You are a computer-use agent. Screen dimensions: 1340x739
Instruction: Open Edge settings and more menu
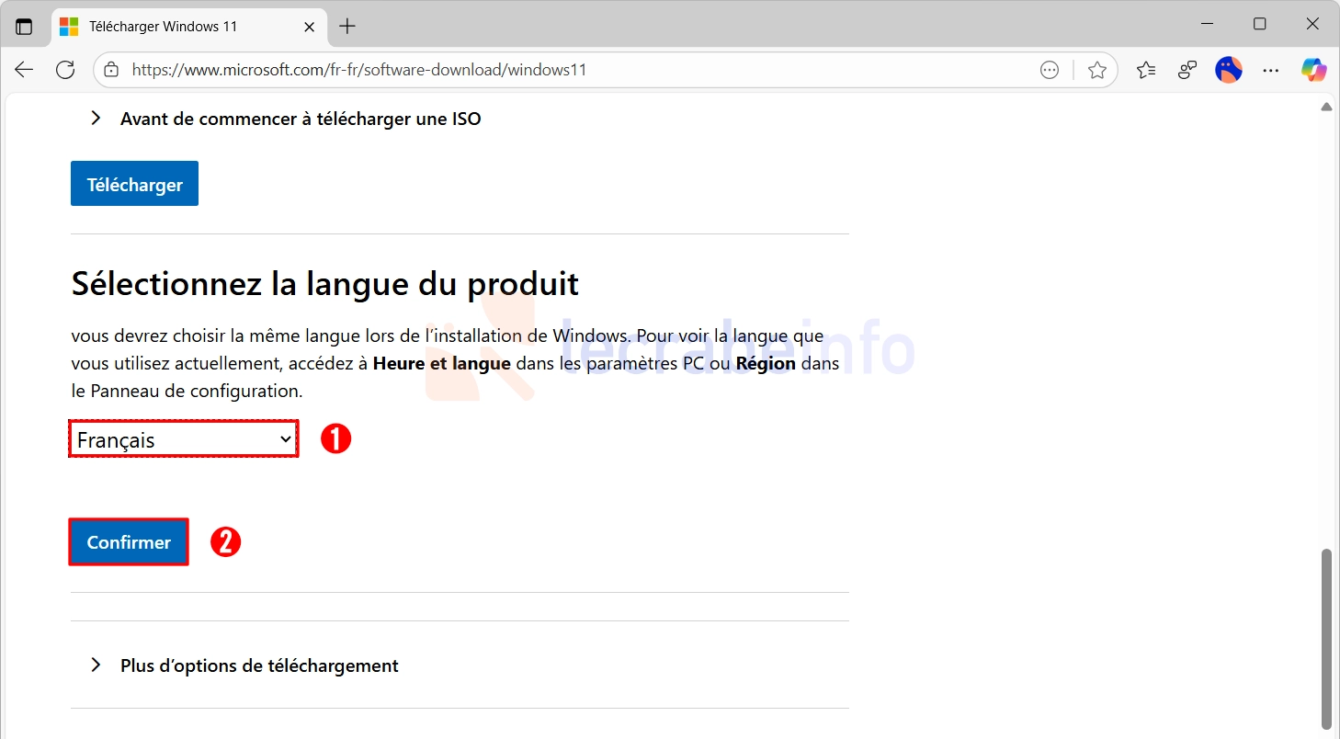point(1270,70)
